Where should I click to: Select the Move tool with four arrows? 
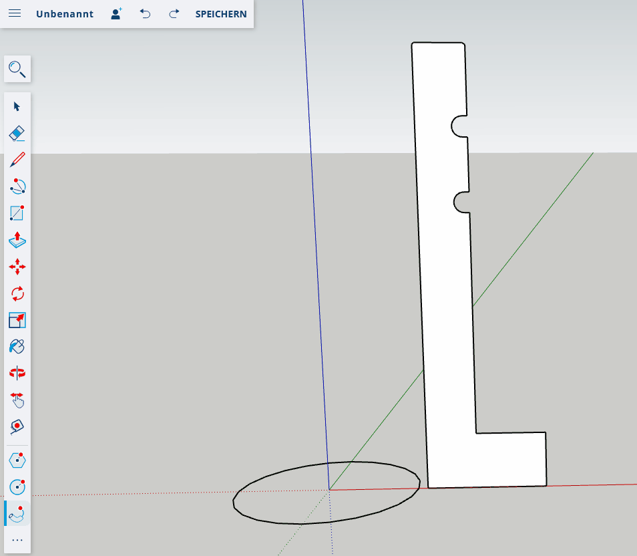pyautogui.click(x=17, y=267)
